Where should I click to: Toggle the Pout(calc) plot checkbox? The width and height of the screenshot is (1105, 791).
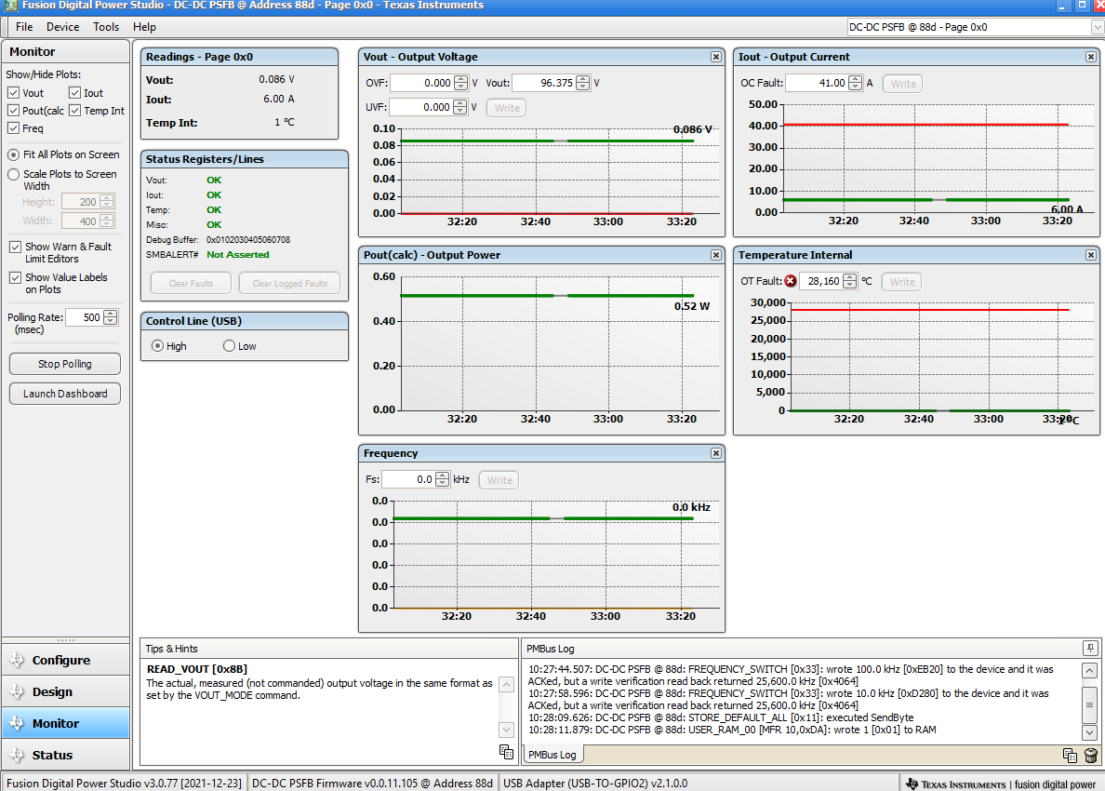point(13,110)
